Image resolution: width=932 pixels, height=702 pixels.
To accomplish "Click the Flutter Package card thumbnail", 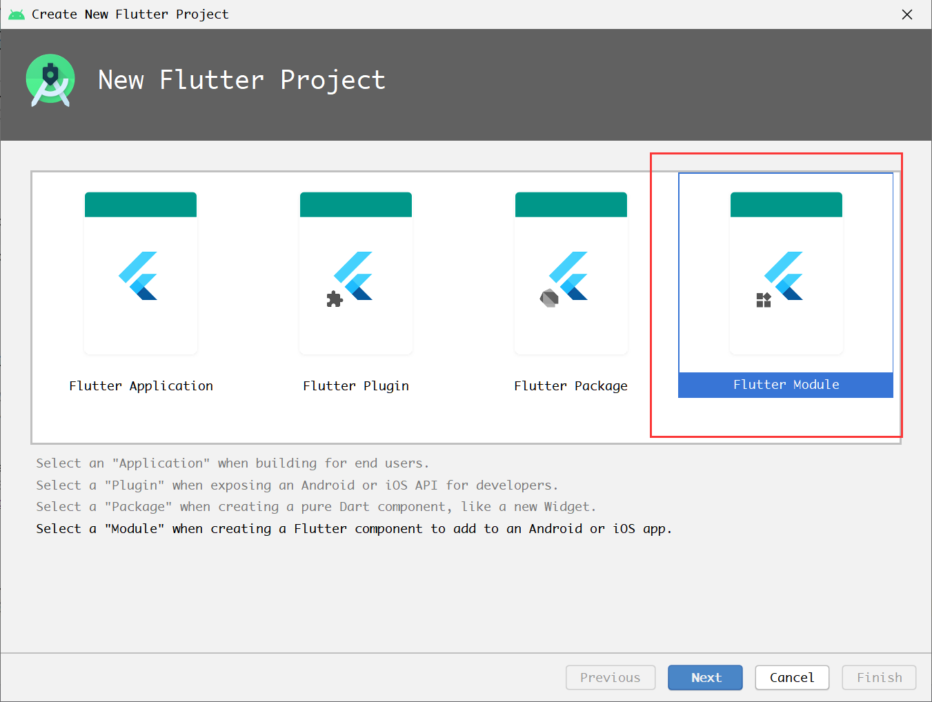I will click(571, 274).
